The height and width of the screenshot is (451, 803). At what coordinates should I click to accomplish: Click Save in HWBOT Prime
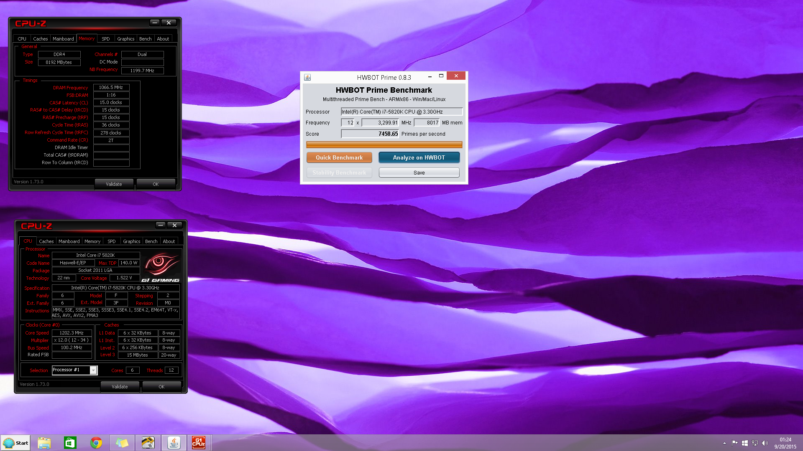click(x=419, y=172)
